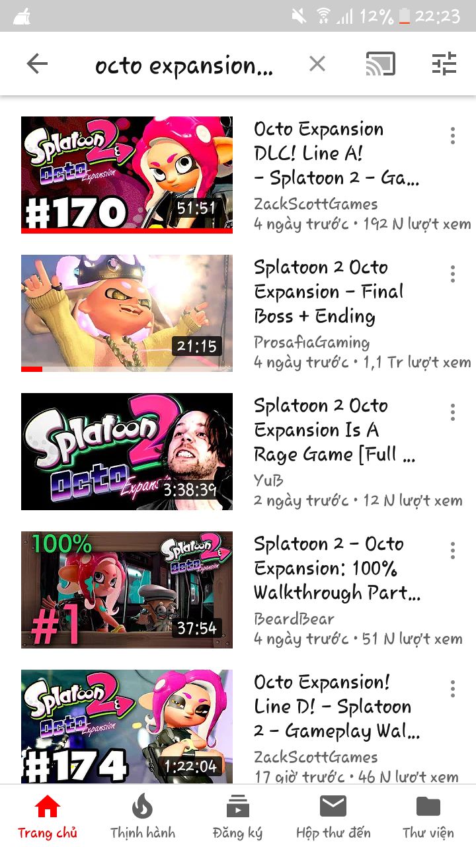Switch to Thịnh hành trending tab
This screenshot has height=847, width=476.
pyautogui.click(x=143, y=817)
